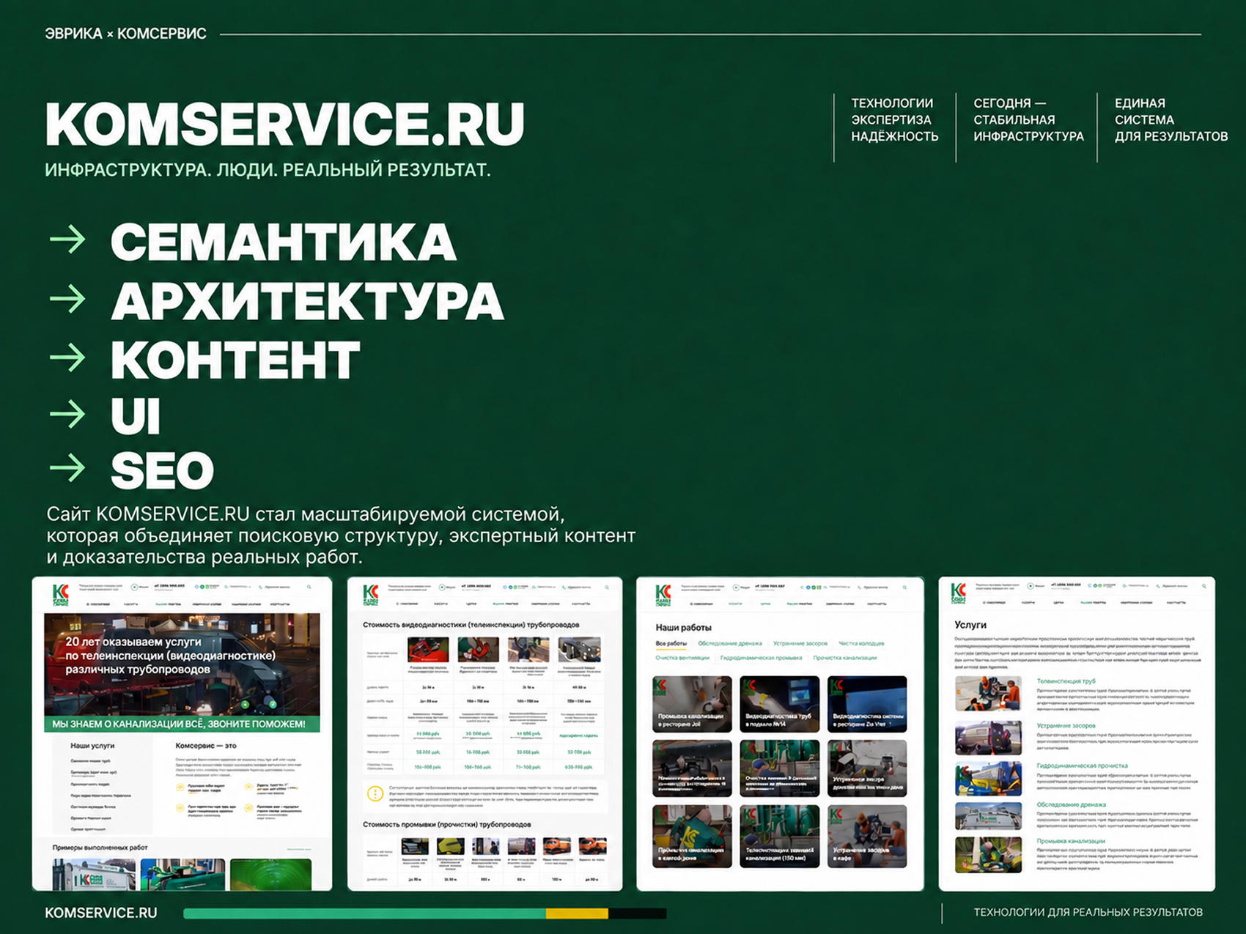
Task: Click the KC logo on the Услуги page
Action: 958,593
